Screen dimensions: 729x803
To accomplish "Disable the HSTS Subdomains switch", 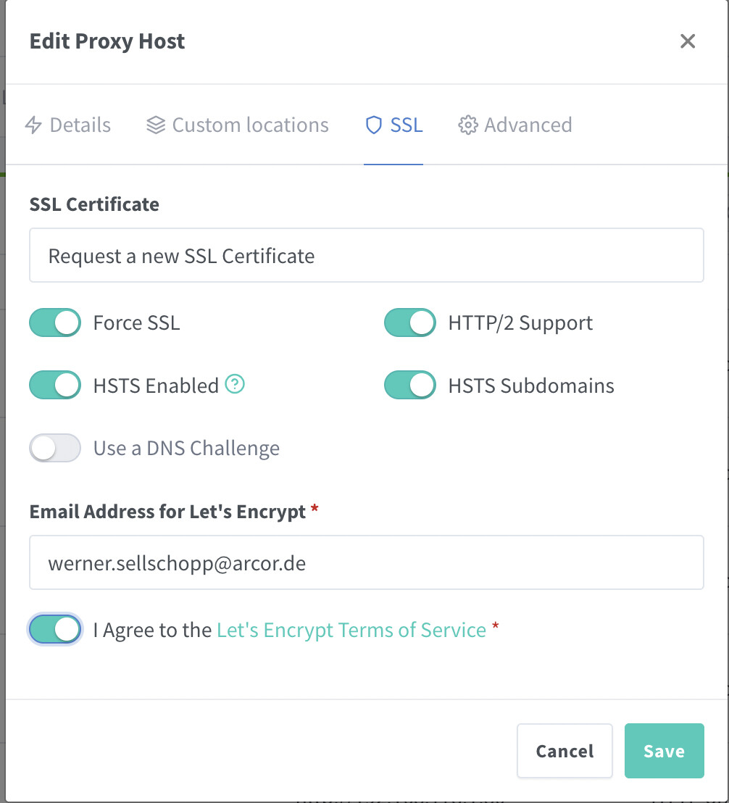I will point(410,385).
